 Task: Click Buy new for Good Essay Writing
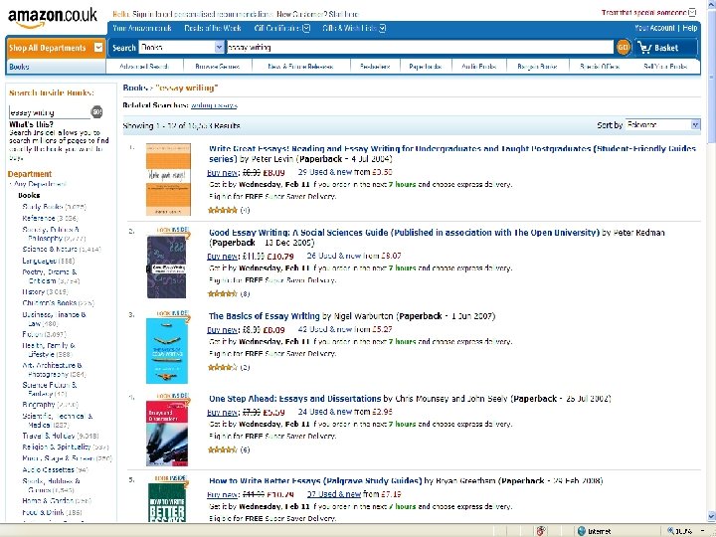tap(222, 257)
